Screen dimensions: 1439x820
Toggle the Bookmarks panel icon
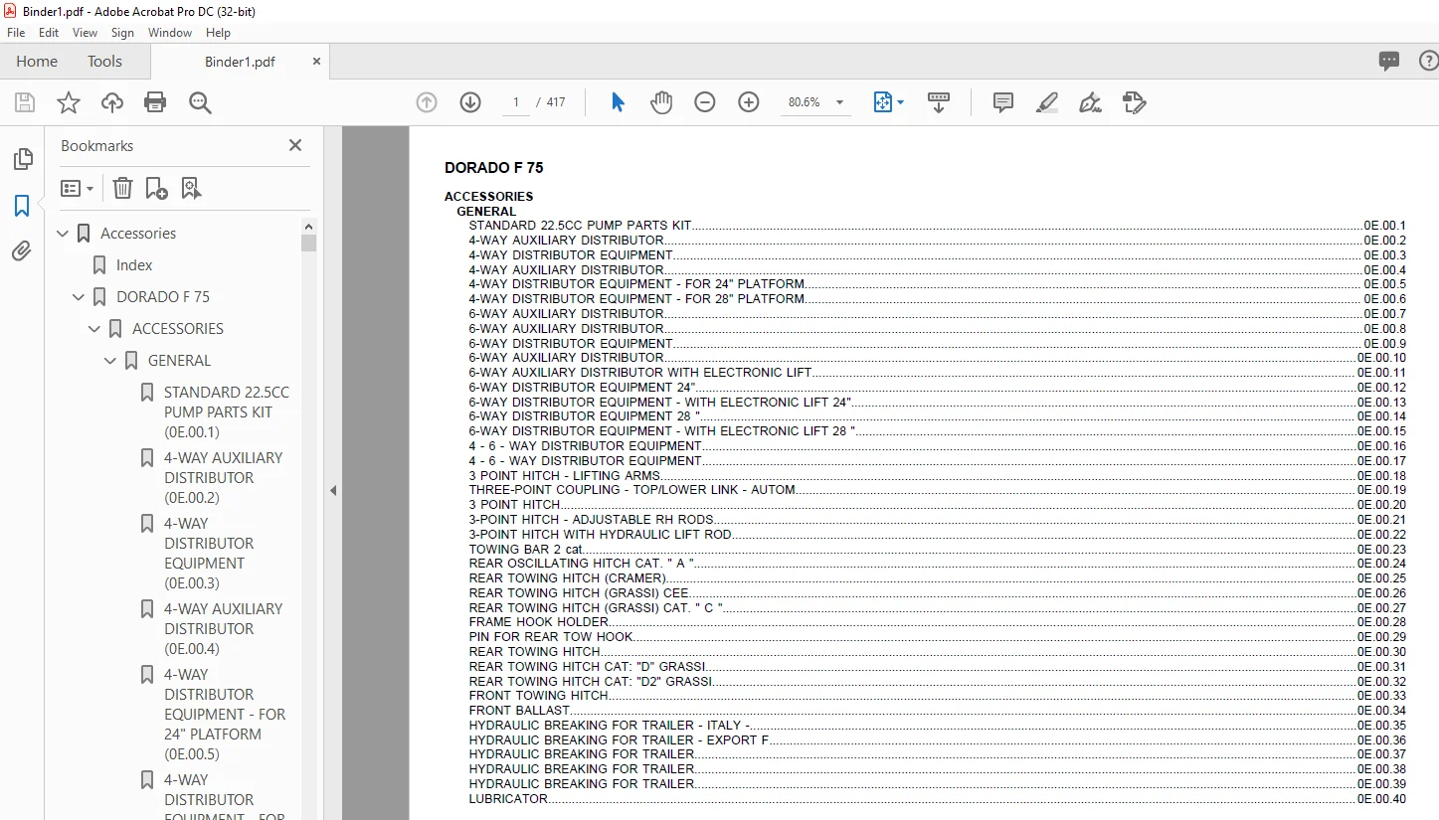(x=22, y=206)
